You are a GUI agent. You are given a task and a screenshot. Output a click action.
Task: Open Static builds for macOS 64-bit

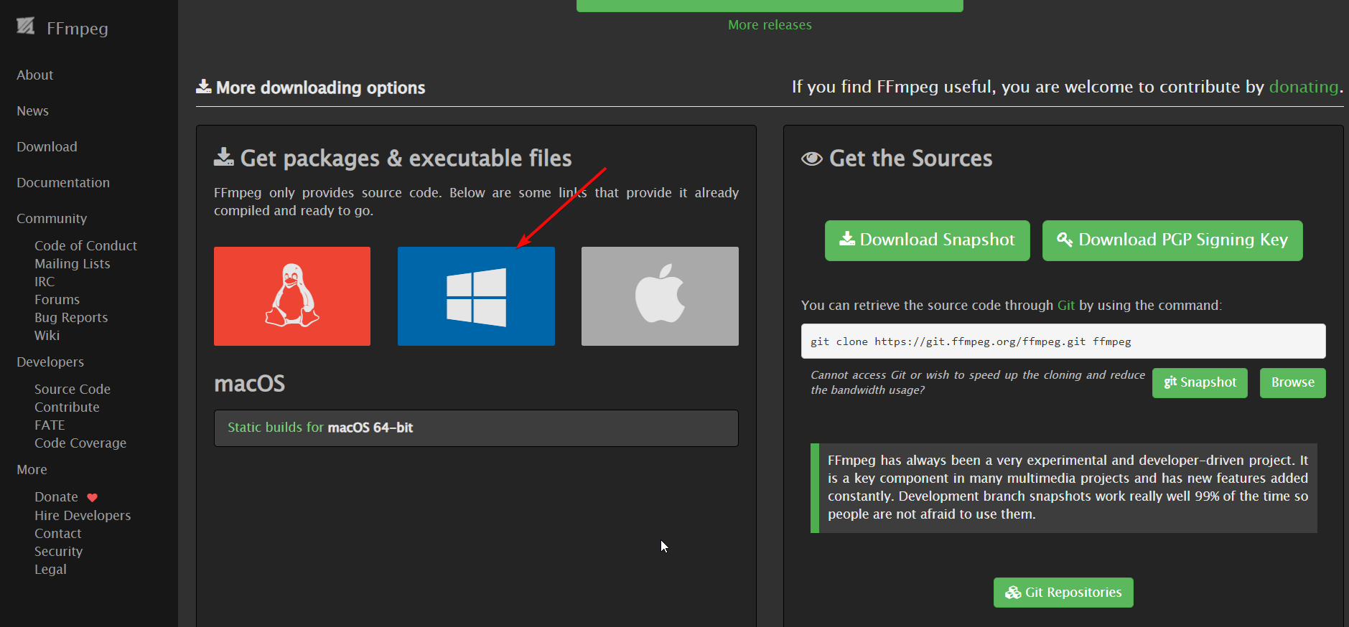tap(320, 428)
